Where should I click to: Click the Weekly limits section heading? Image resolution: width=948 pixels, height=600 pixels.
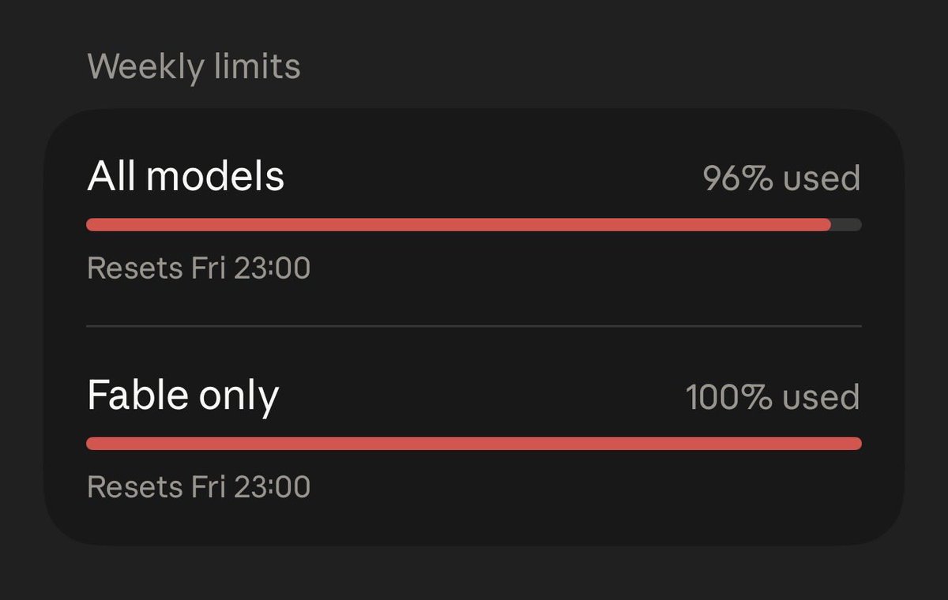point(194,67)
